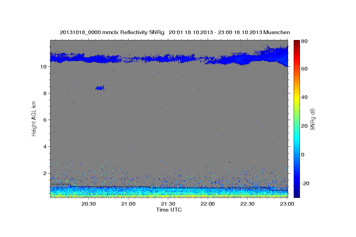This screenshot has height=237, width=356.
Task: Click the height tick label 2
Action: 44,173
